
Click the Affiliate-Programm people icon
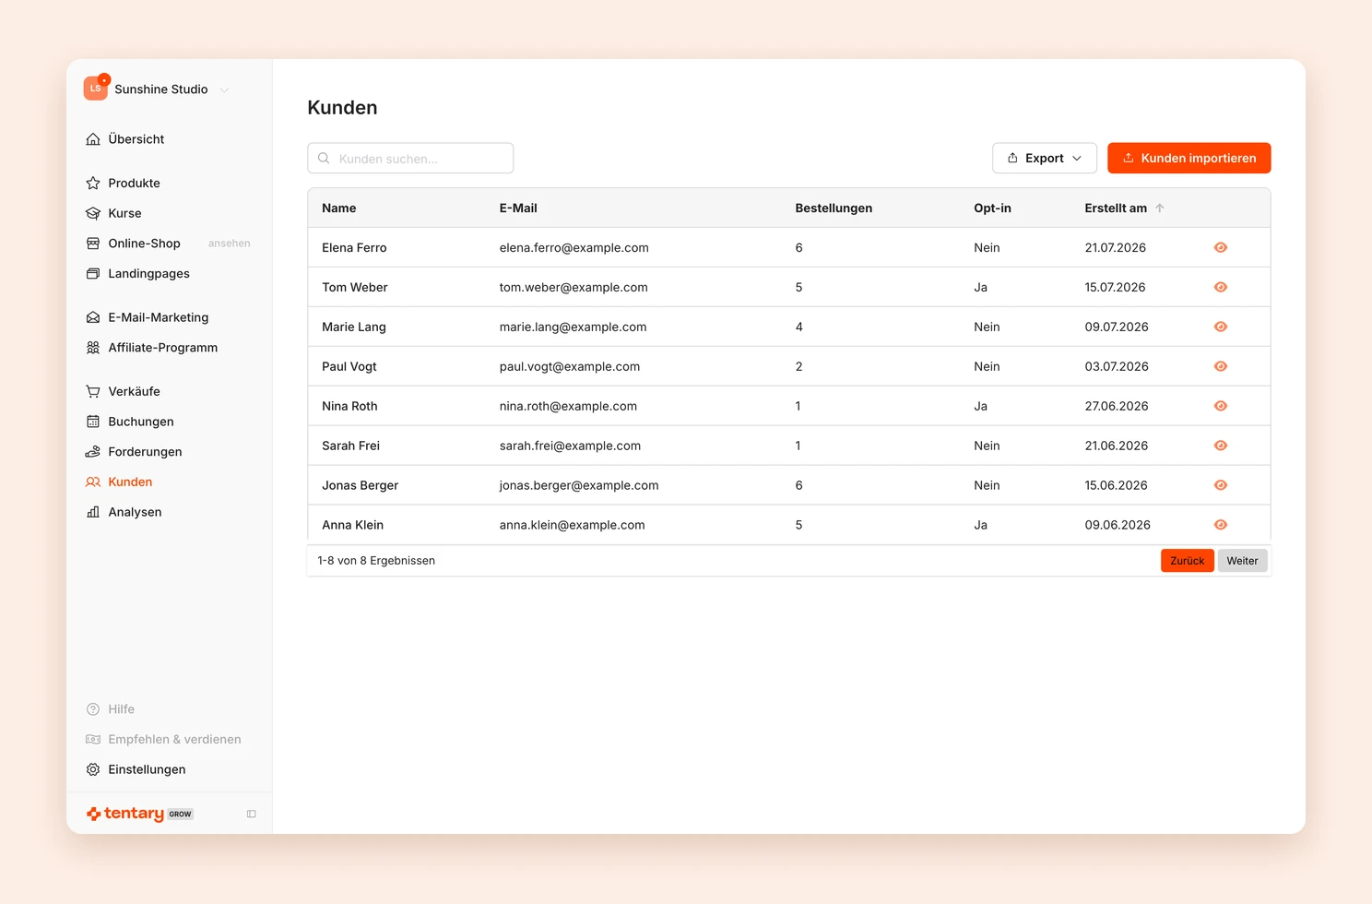[93, 348]
